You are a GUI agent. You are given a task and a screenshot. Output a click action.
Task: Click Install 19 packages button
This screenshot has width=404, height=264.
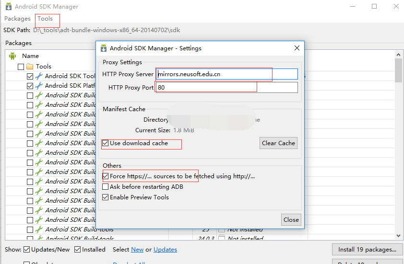click(367, 250)
